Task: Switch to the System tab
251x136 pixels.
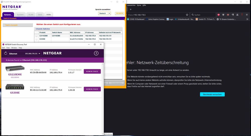Action: click(x=20, y=14)
